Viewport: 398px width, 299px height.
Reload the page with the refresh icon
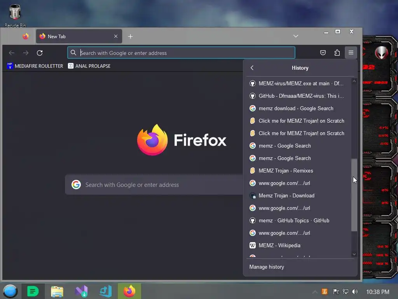(40, 53)
